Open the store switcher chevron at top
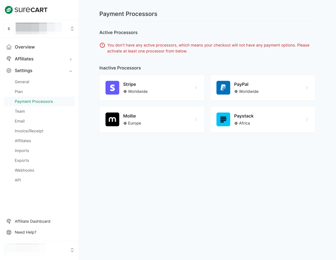336x260 pixels. (72, 29)
